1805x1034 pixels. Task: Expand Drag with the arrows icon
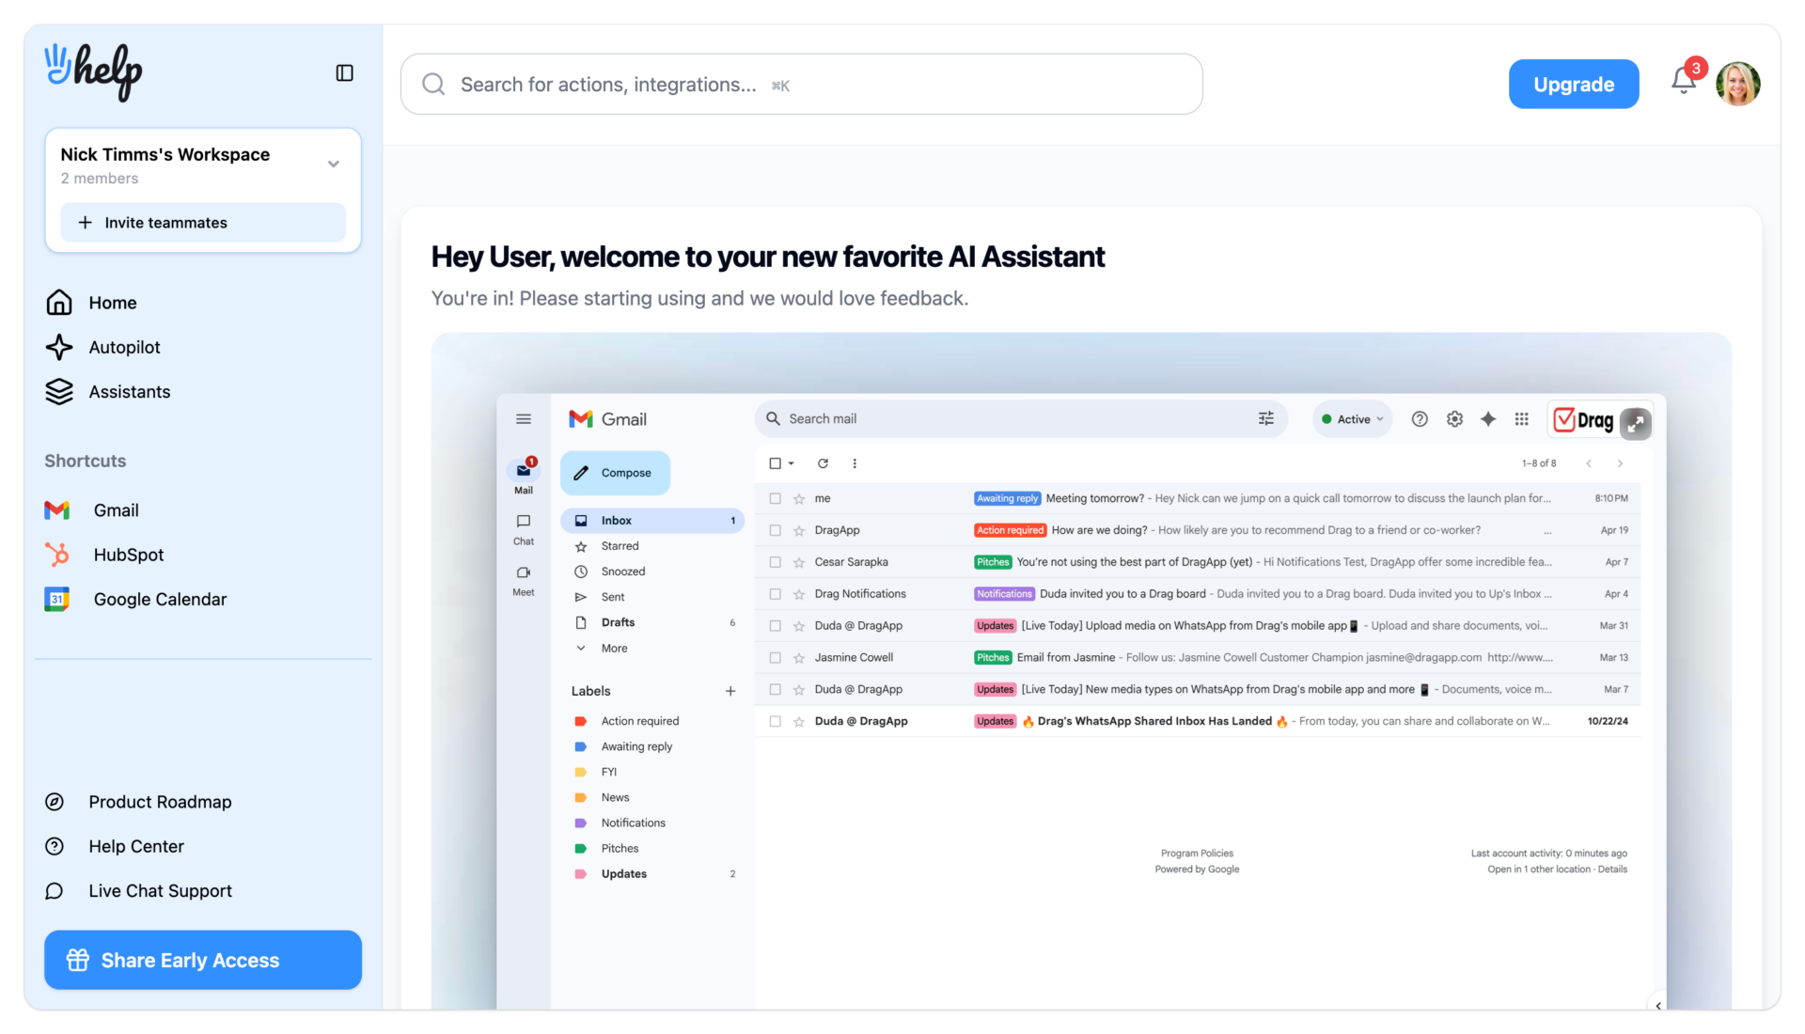(1636, 422)
